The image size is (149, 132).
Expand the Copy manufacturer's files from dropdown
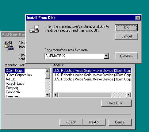pos(106,56)
